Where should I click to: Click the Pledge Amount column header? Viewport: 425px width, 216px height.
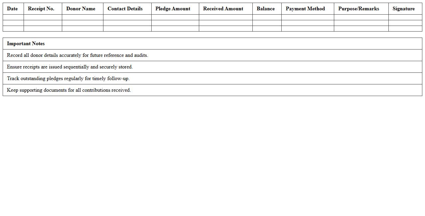coord(173,9)
